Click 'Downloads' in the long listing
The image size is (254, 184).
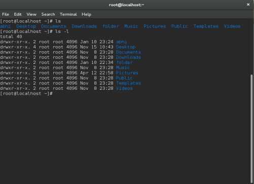pos(128,57)
